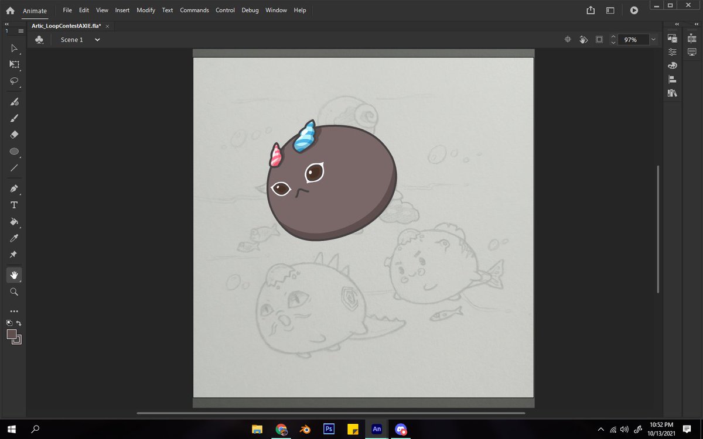
Task: Select the Classic Brush tool
Action: tap(15, 118)
